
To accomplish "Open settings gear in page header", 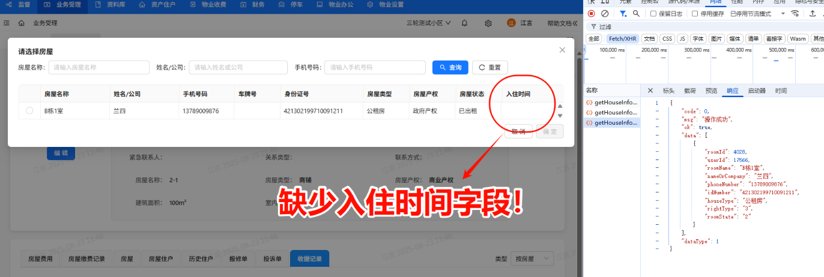I will click(488, 23).
